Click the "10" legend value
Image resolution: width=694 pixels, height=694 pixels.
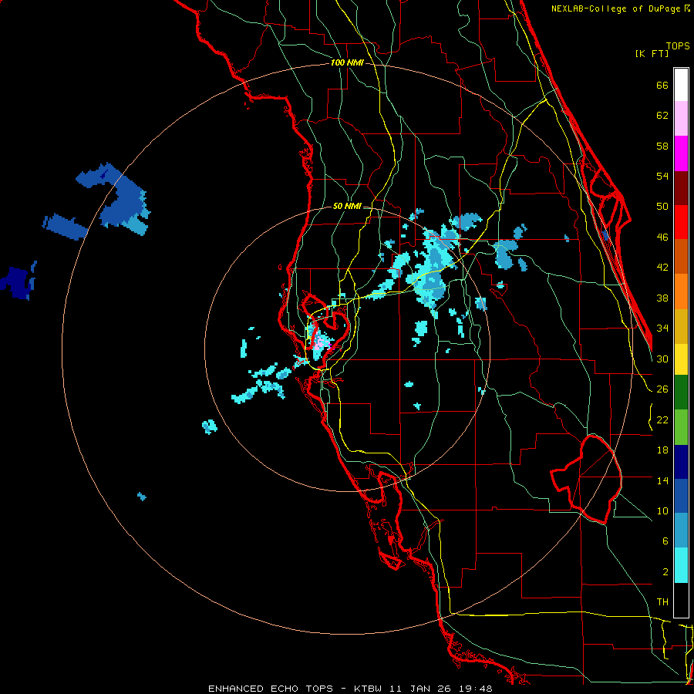click(662, 511)
